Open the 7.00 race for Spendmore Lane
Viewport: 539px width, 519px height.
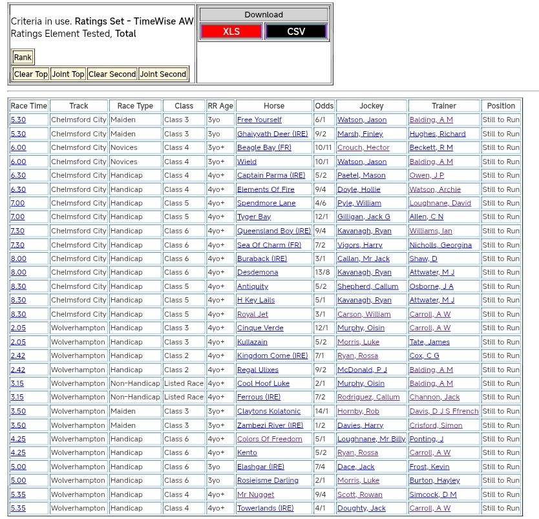click(17, 203)
